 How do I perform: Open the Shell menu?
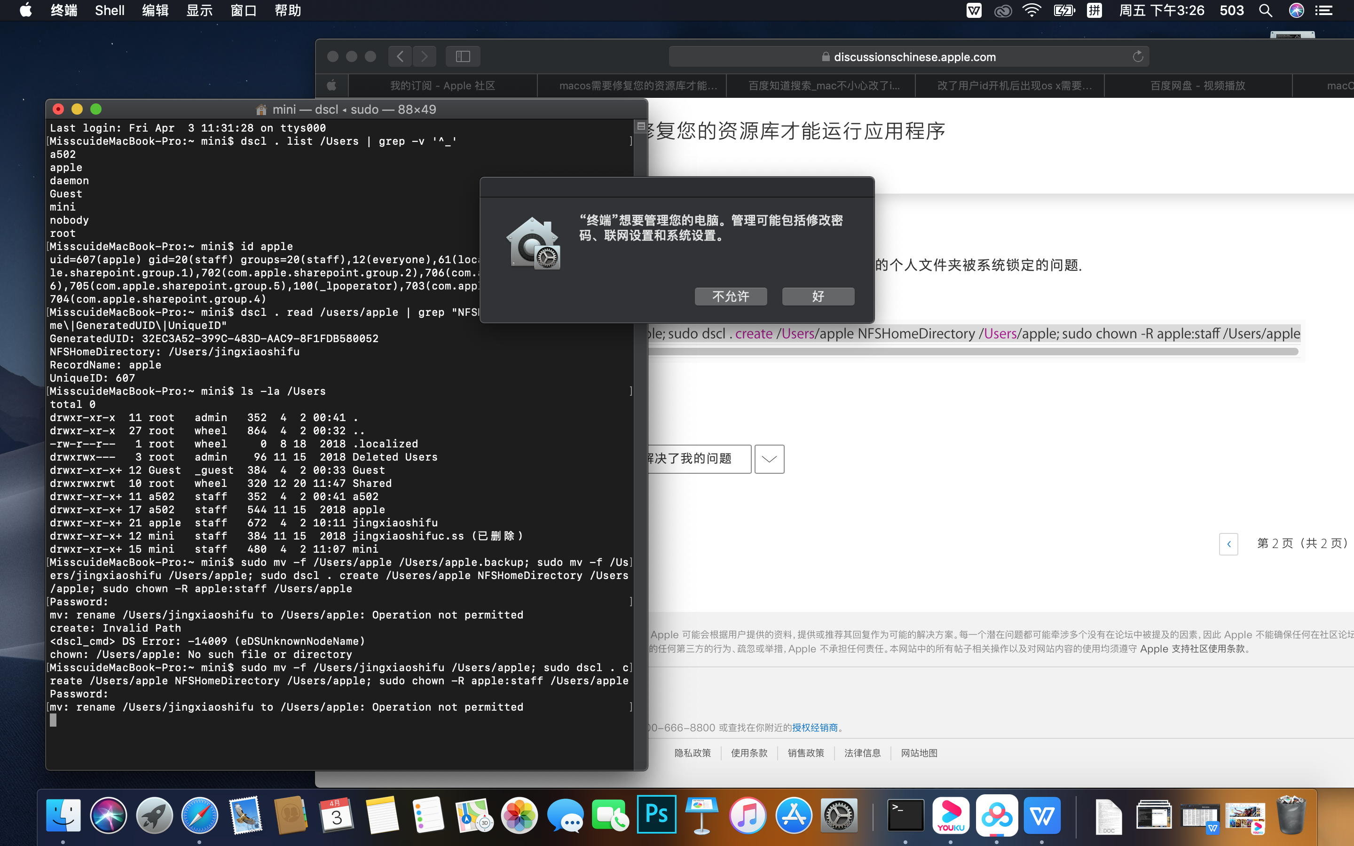(110, 11)
